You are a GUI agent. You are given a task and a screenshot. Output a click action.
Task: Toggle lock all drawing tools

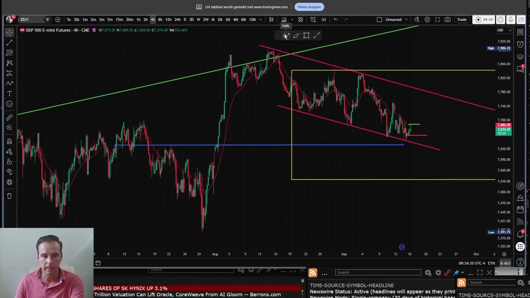coord(9,162)
